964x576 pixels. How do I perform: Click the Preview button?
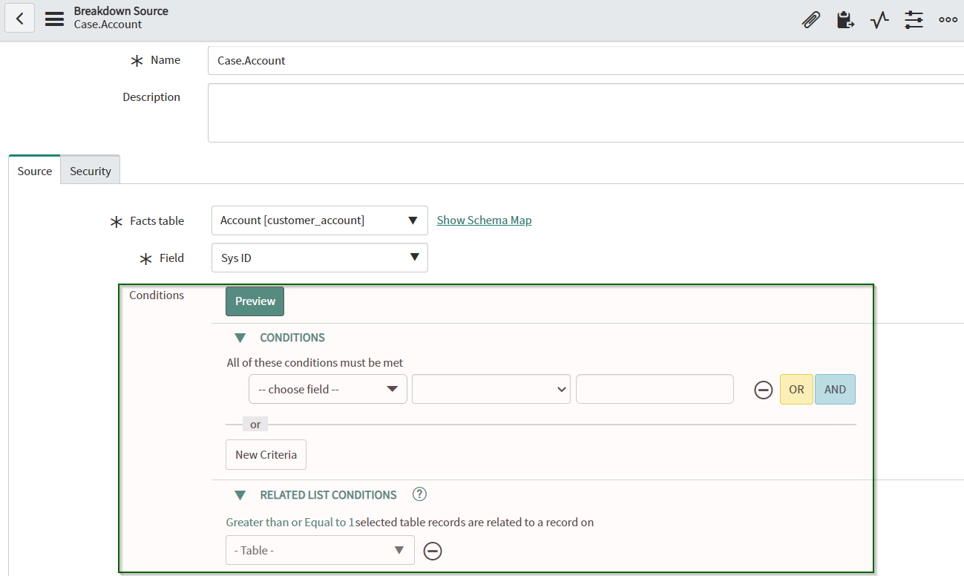pyautogui.click(x=255, y=301)
